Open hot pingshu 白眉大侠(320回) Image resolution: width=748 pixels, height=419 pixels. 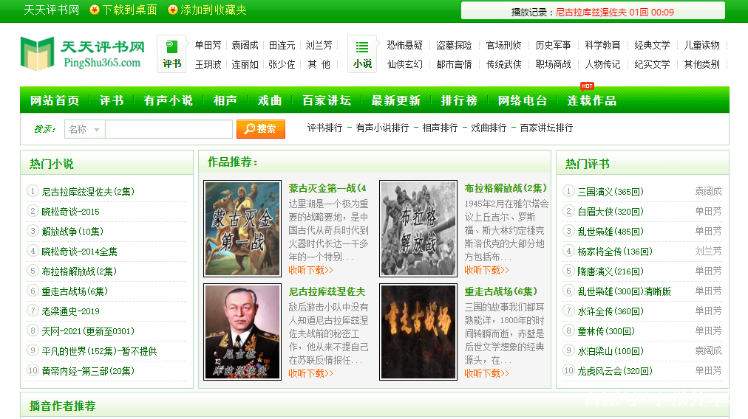click(x=611, y=212)
